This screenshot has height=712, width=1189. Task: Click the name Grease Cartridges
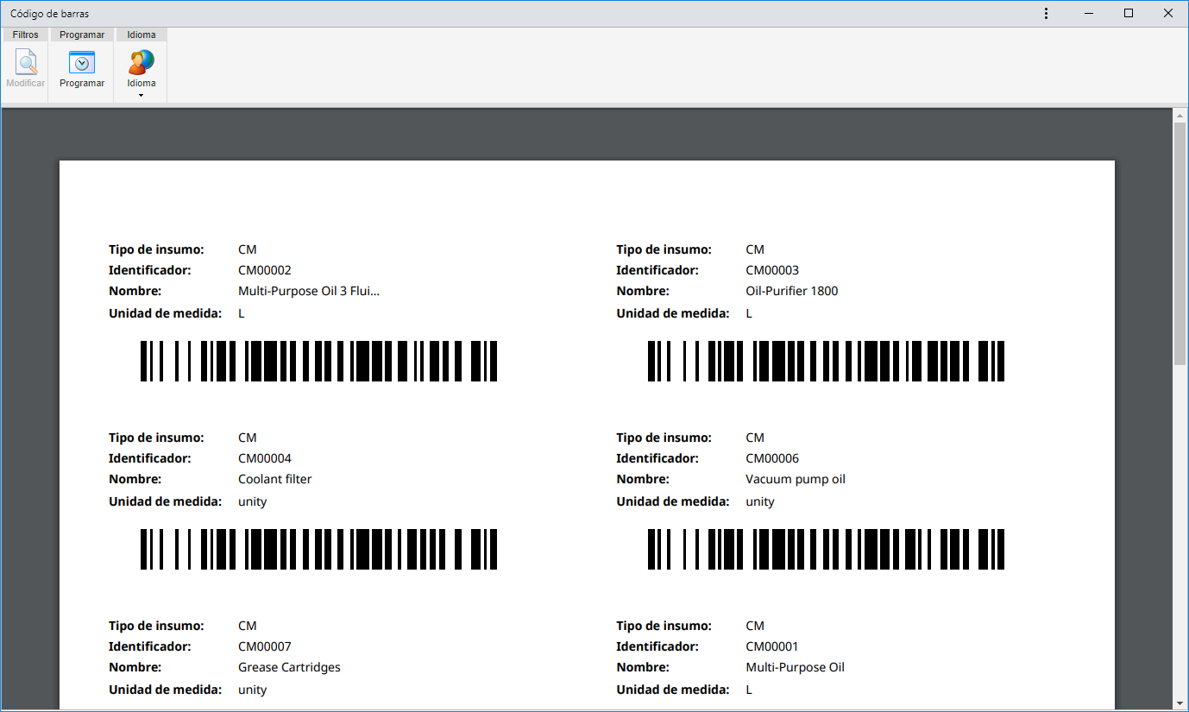[289, 667]
